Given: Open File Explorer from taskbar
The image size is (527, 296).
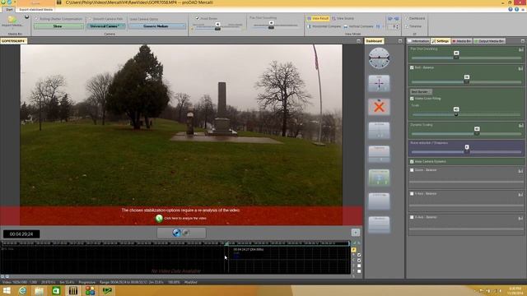Looking at the screenshot, I should (x=39, y=290).
